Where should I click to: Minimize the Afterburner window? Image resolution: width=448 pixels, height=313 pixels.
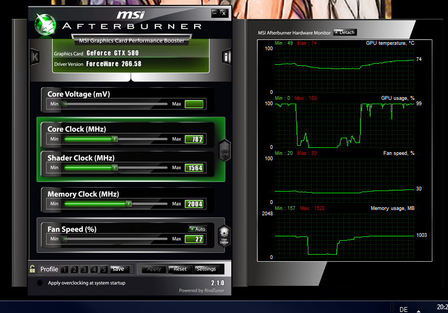click(x=215, y=13)
